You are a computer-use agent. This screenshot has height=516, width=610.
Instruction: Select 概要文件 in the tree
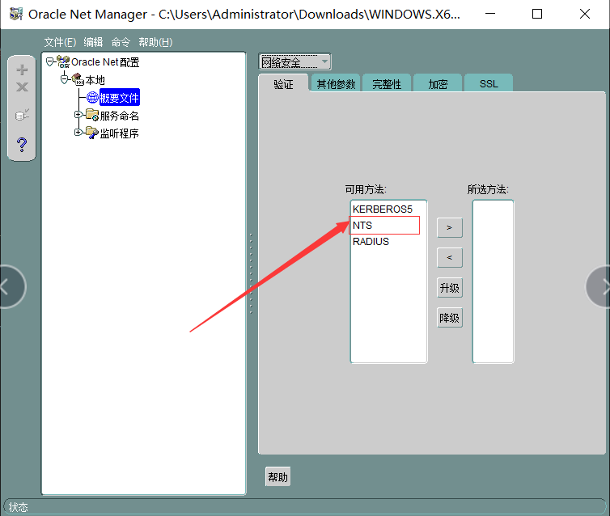tap(120, 97)
